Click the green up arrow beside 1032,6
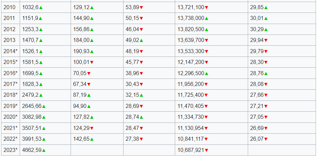The height and width of the screenshot is (158, 317). (x=41, y=7)
